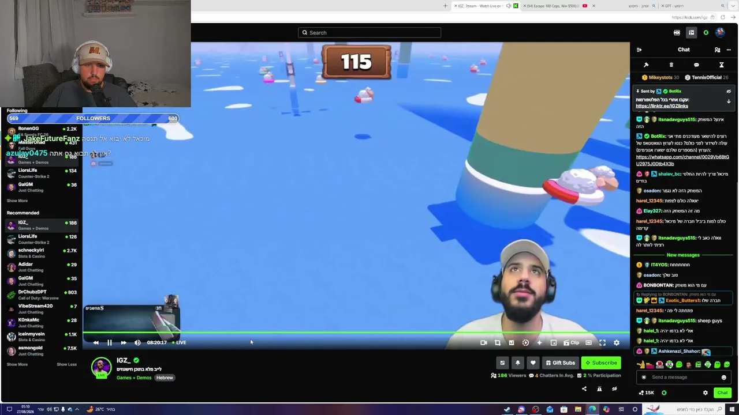Click the green Kick icon in the top bar
Viewport: 739px width, 415px height.
(706, 32)
